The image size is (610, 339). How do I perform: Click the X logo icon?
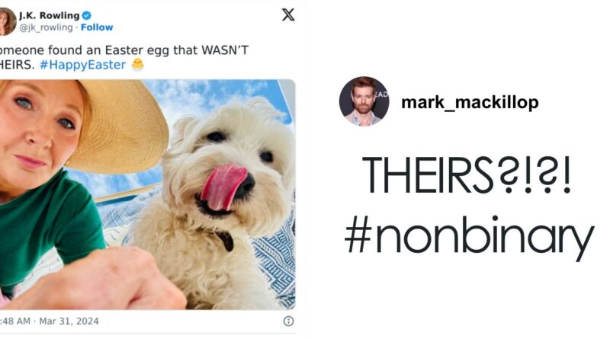point(288,14)
